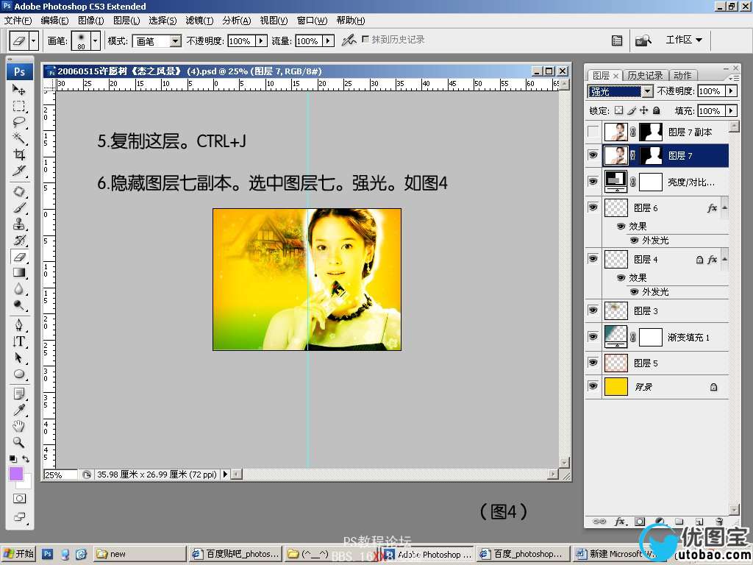Open the 文件(F) menu

pyautogui.click(x=18, y=21)
